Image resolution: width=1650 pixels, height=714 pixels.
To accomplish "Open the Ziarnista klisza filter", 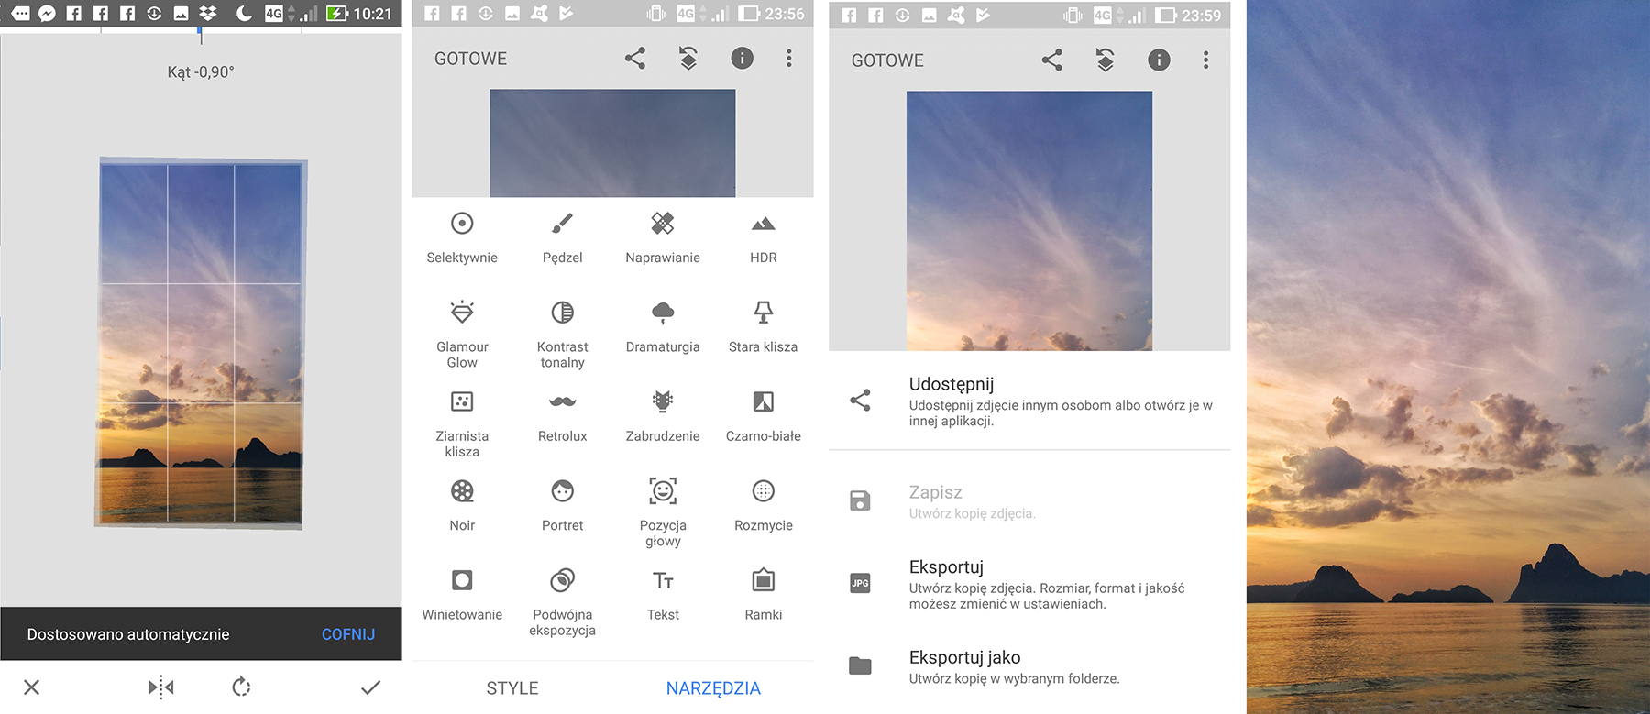I will pos(462,424).
